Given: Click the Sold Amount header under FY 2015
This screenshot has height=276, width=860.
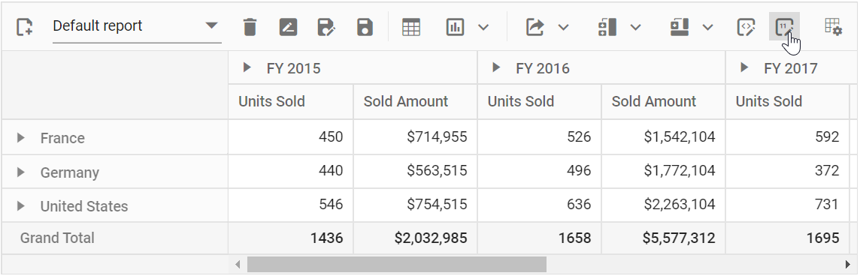Looking at the screenshot, I should [415, 102].
